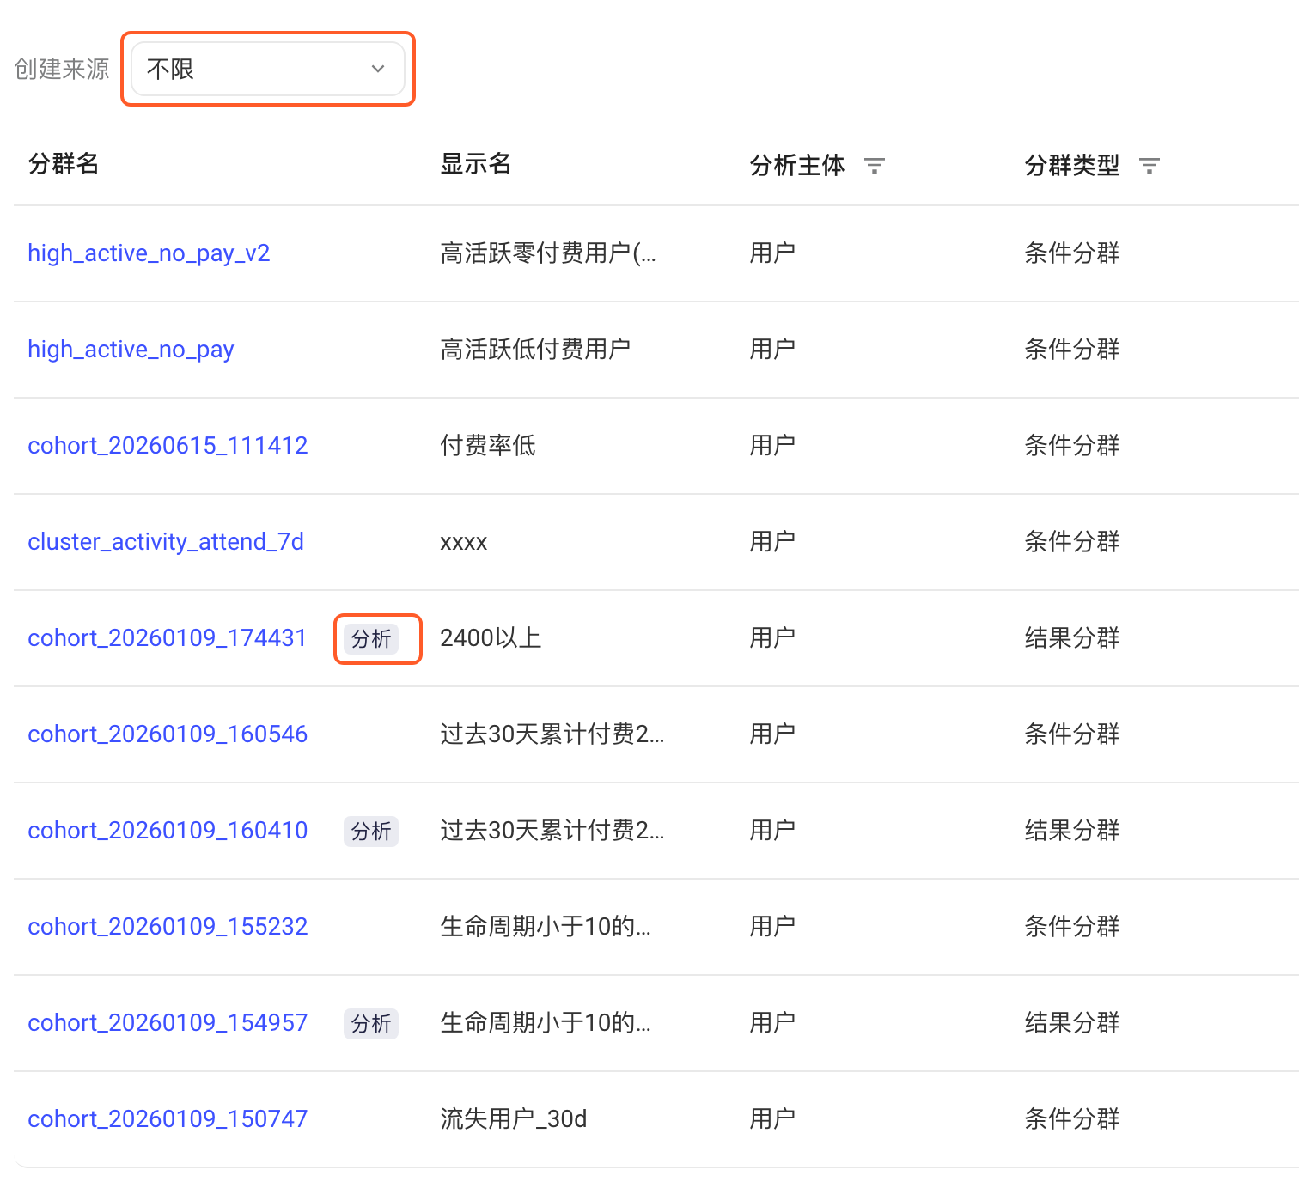
Task: Open cluster_activity_attend_7d cohort
Action: (166, 542)
